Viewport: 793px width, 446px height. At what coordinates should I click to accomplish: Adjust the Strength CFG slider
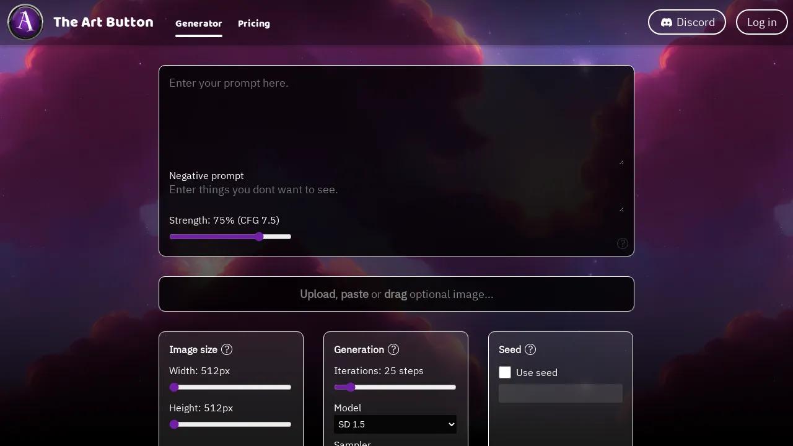pyautogui.click(x=230, y=237)
